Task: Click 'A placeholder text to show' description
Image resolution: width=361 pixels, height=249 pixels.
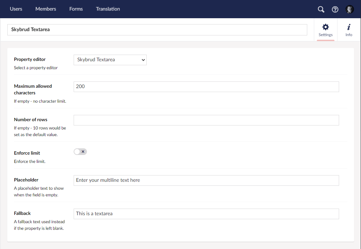Action: tap(39, 192)
